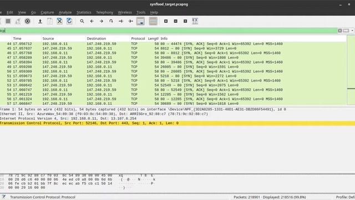Open a capture file via the up-arrow icon
This screenshot has height=200, width=355.
(x=40, y=21)
